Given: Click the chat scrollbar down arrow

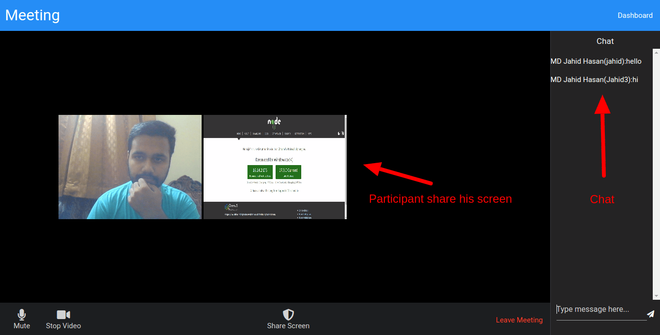Looking at the screenshot, I should click(x=656, y=295).
